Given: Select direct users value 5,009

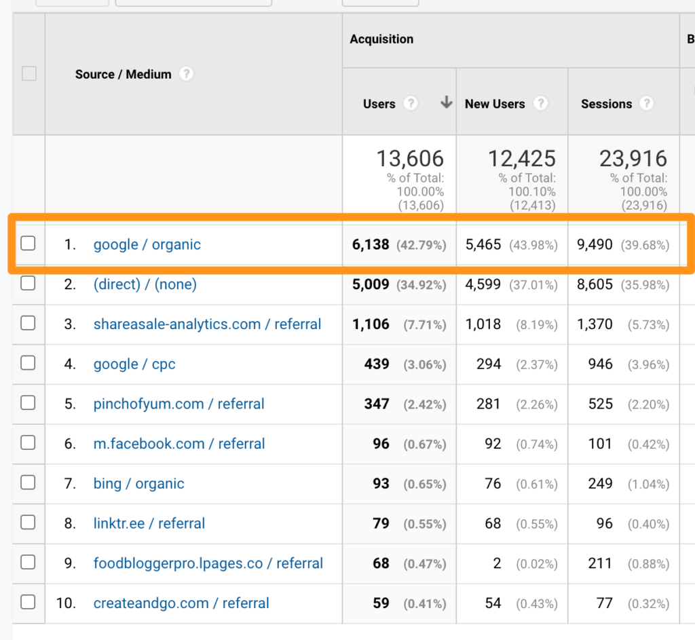Looking at the screenshot, I should point(371,284).
